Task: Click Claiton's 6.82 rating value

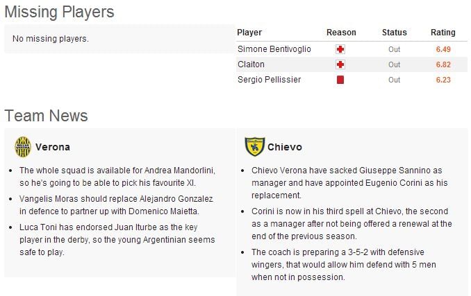Action: click(443, 64)
